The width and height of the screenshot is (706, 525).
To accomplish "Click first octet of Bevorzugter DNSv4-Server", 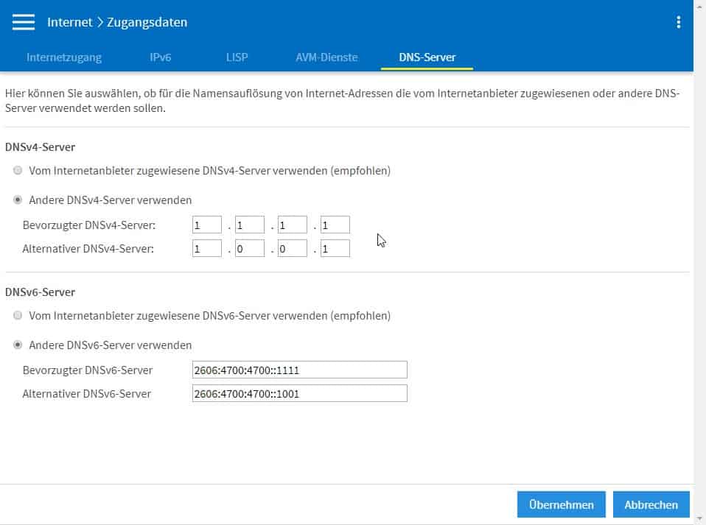I will (206, 225).
